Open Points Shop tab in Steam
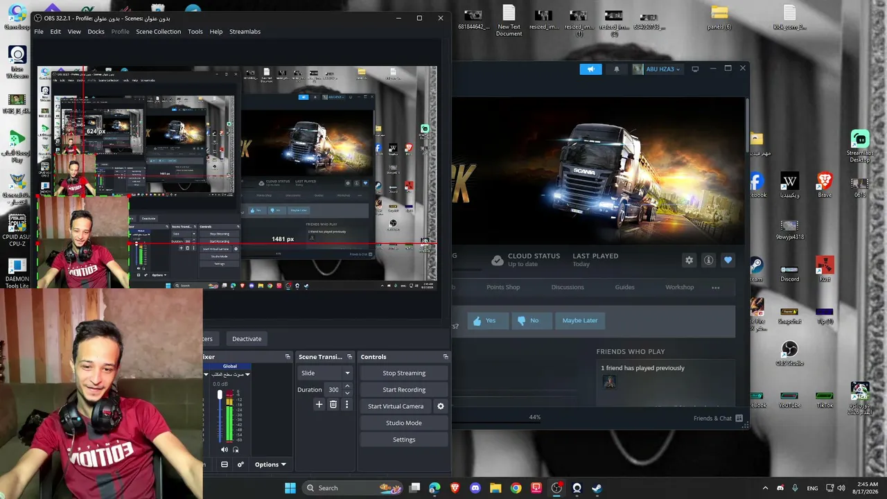Image resolution: width=887 pixels, height=499 pixels. pyautogui.click(x=503, y=287)
